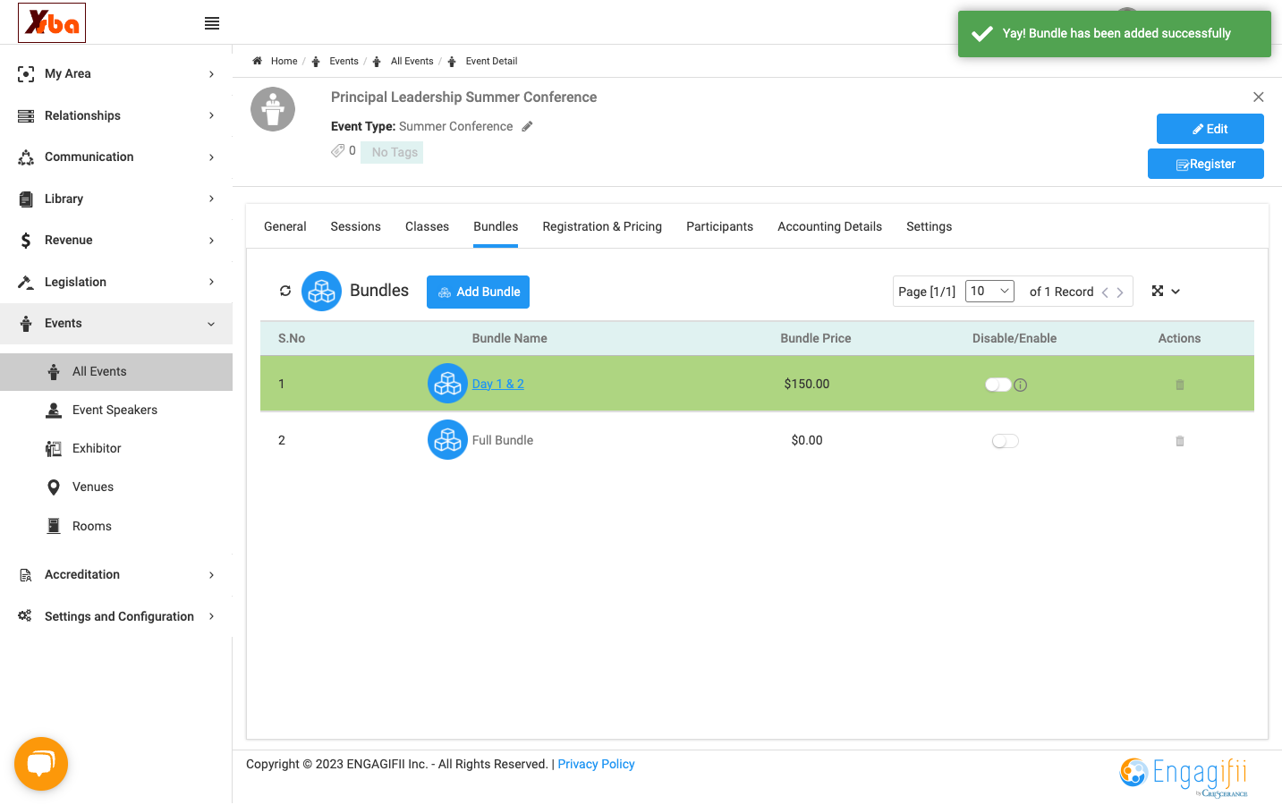Image resolution: width=1282 pixels, height=805 pixels.
Task: Click the Edit button
Action: [x=1210, y=129]
